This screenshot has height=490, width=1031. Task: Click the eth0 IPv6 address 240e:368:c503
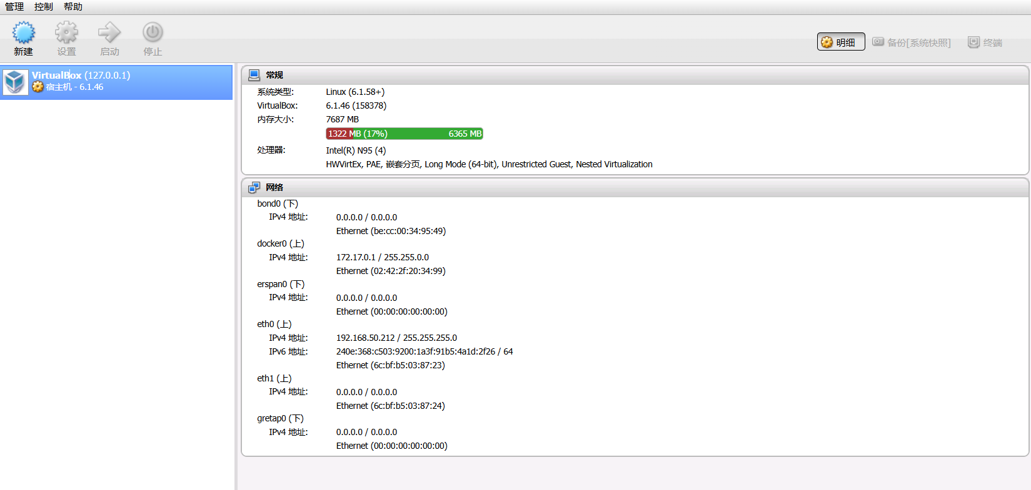click(425, 351)
